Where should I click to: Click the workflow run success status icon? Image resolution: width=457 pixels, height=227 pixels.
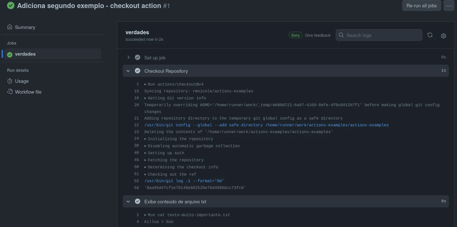click(11, 6)
